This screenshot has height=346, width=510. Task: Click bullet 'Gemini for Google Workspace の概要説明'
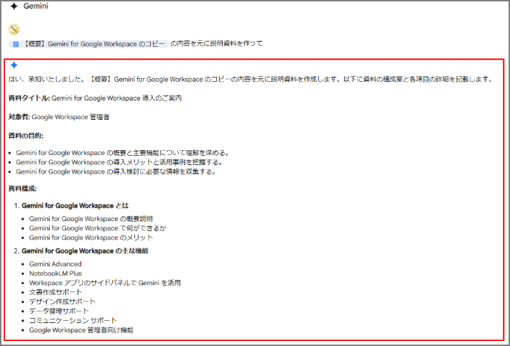91,219
